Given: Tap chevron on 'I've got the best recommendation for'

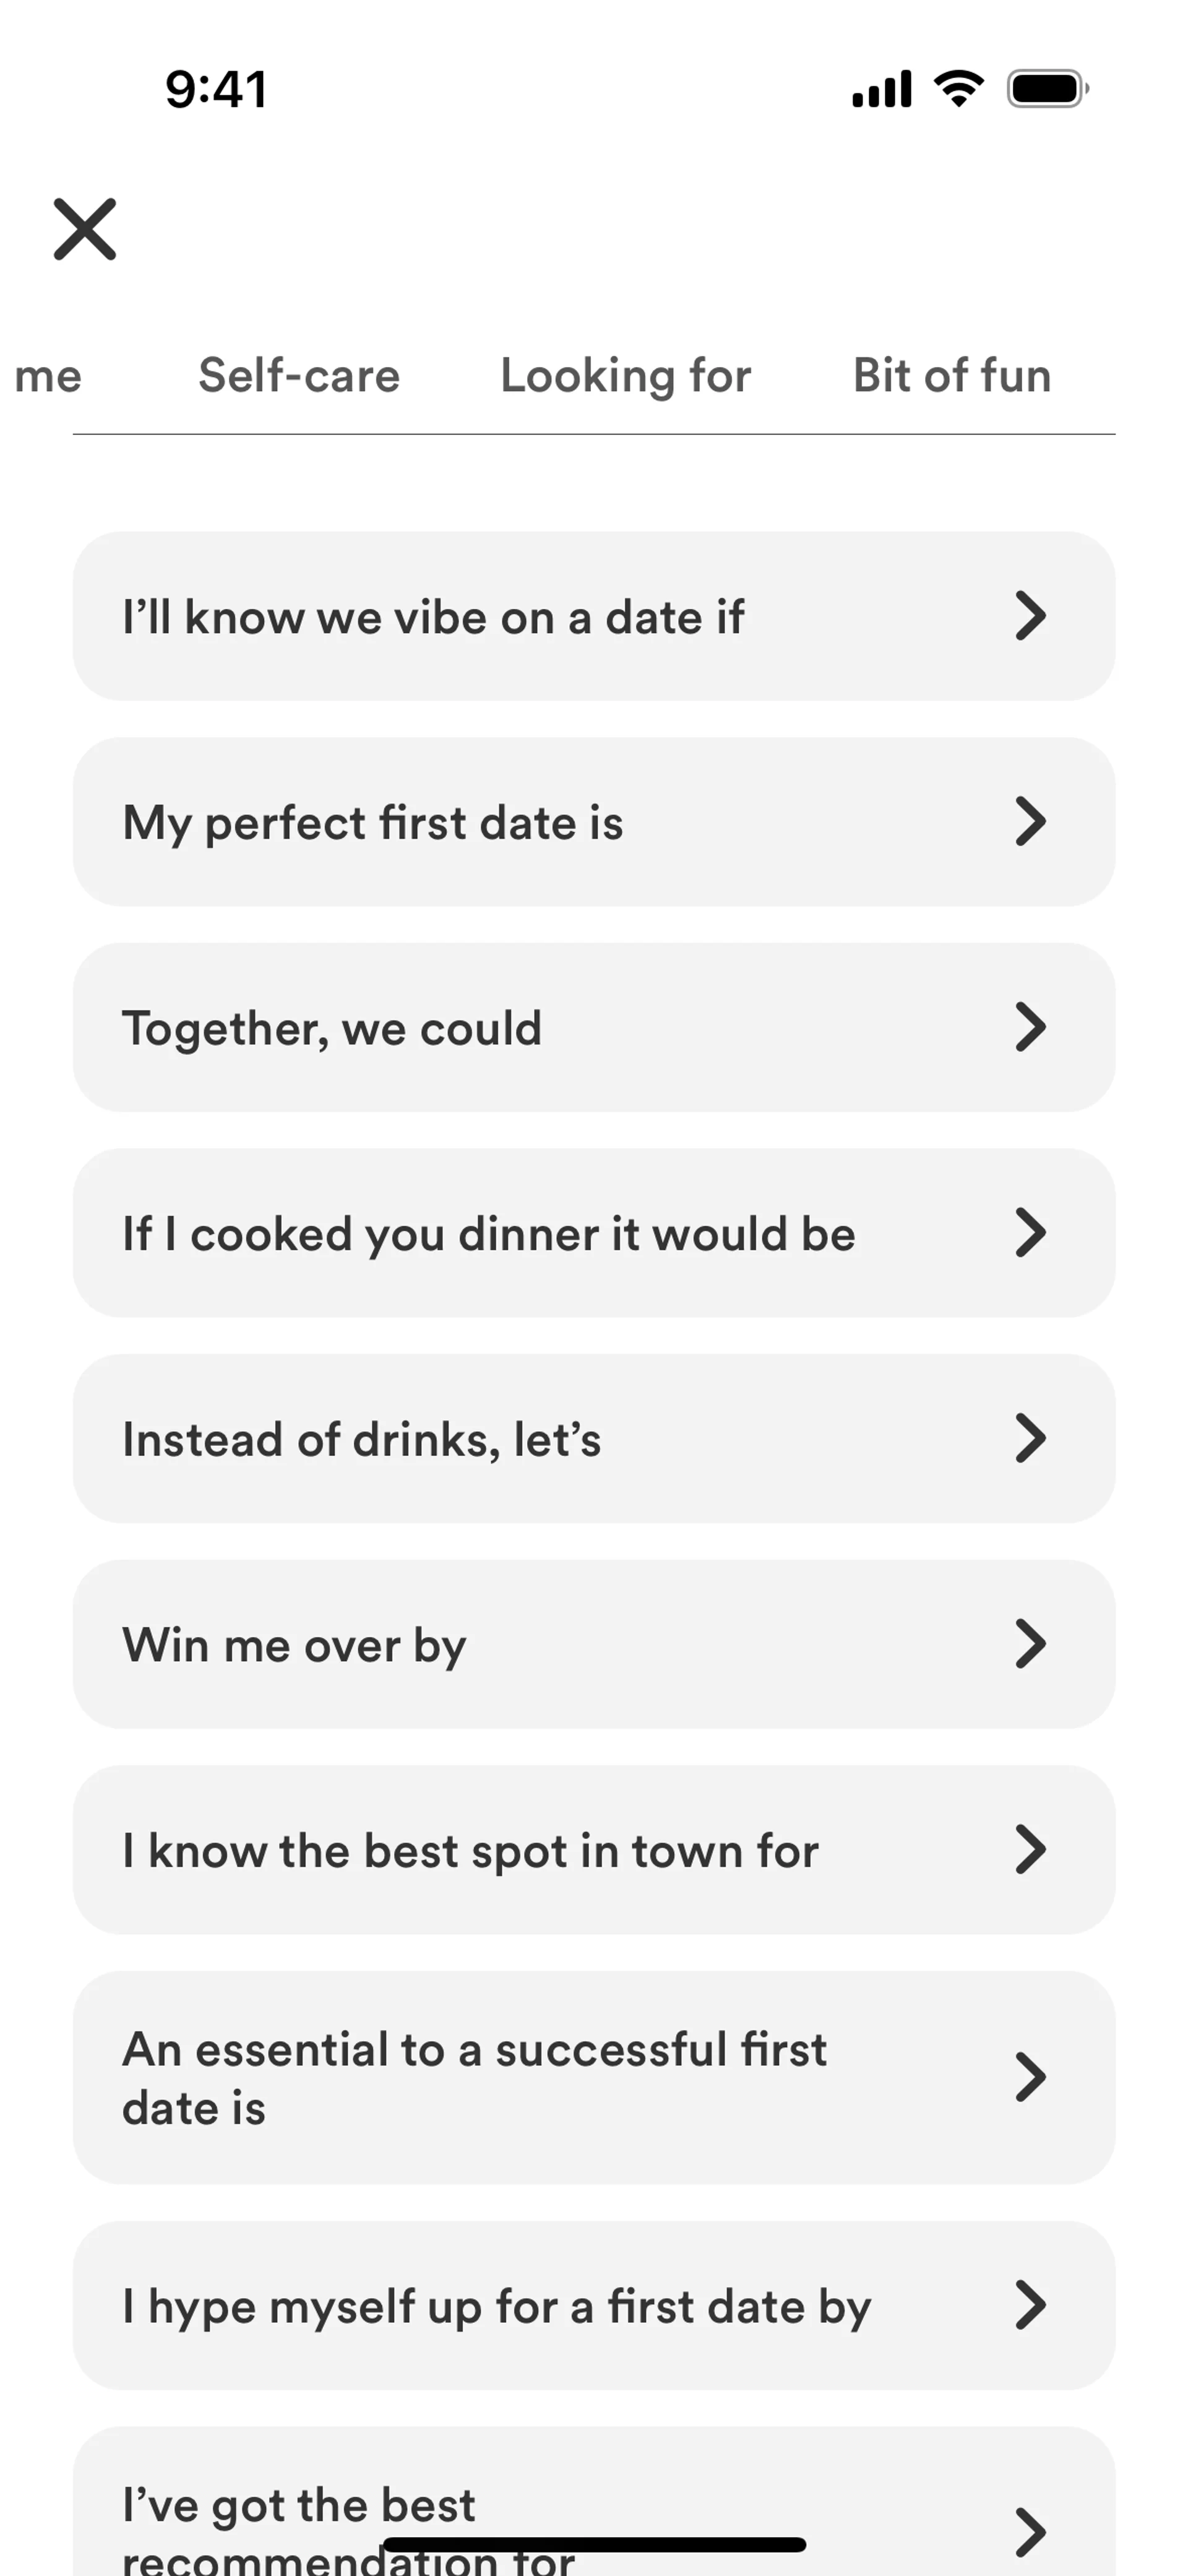Looking at the screenshot, I should point(1030,2531).
